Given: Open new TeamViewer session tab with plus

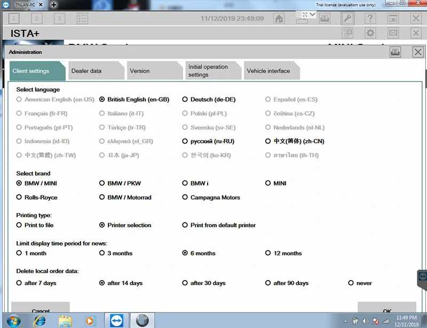Looking at the screenshot, I should [54, 5].
